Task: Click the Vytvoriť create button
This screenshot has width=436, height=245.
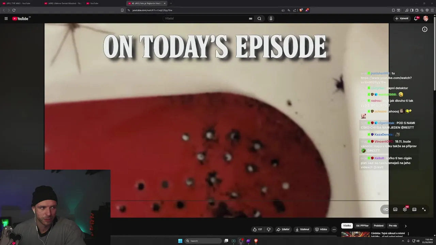Action: click(402, 18)
